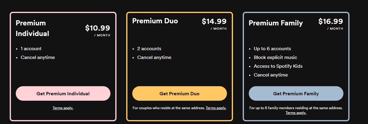Click the "For up to 6 family members" note
Screen dimensions: 368x124
296,108
